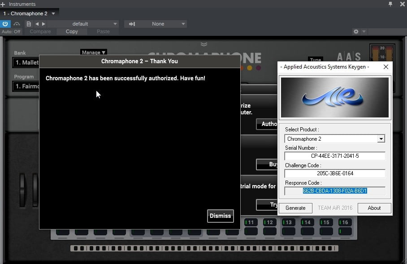Click the keyboard range strip
This screenshot has width=407, height=264.
(204, 248)
